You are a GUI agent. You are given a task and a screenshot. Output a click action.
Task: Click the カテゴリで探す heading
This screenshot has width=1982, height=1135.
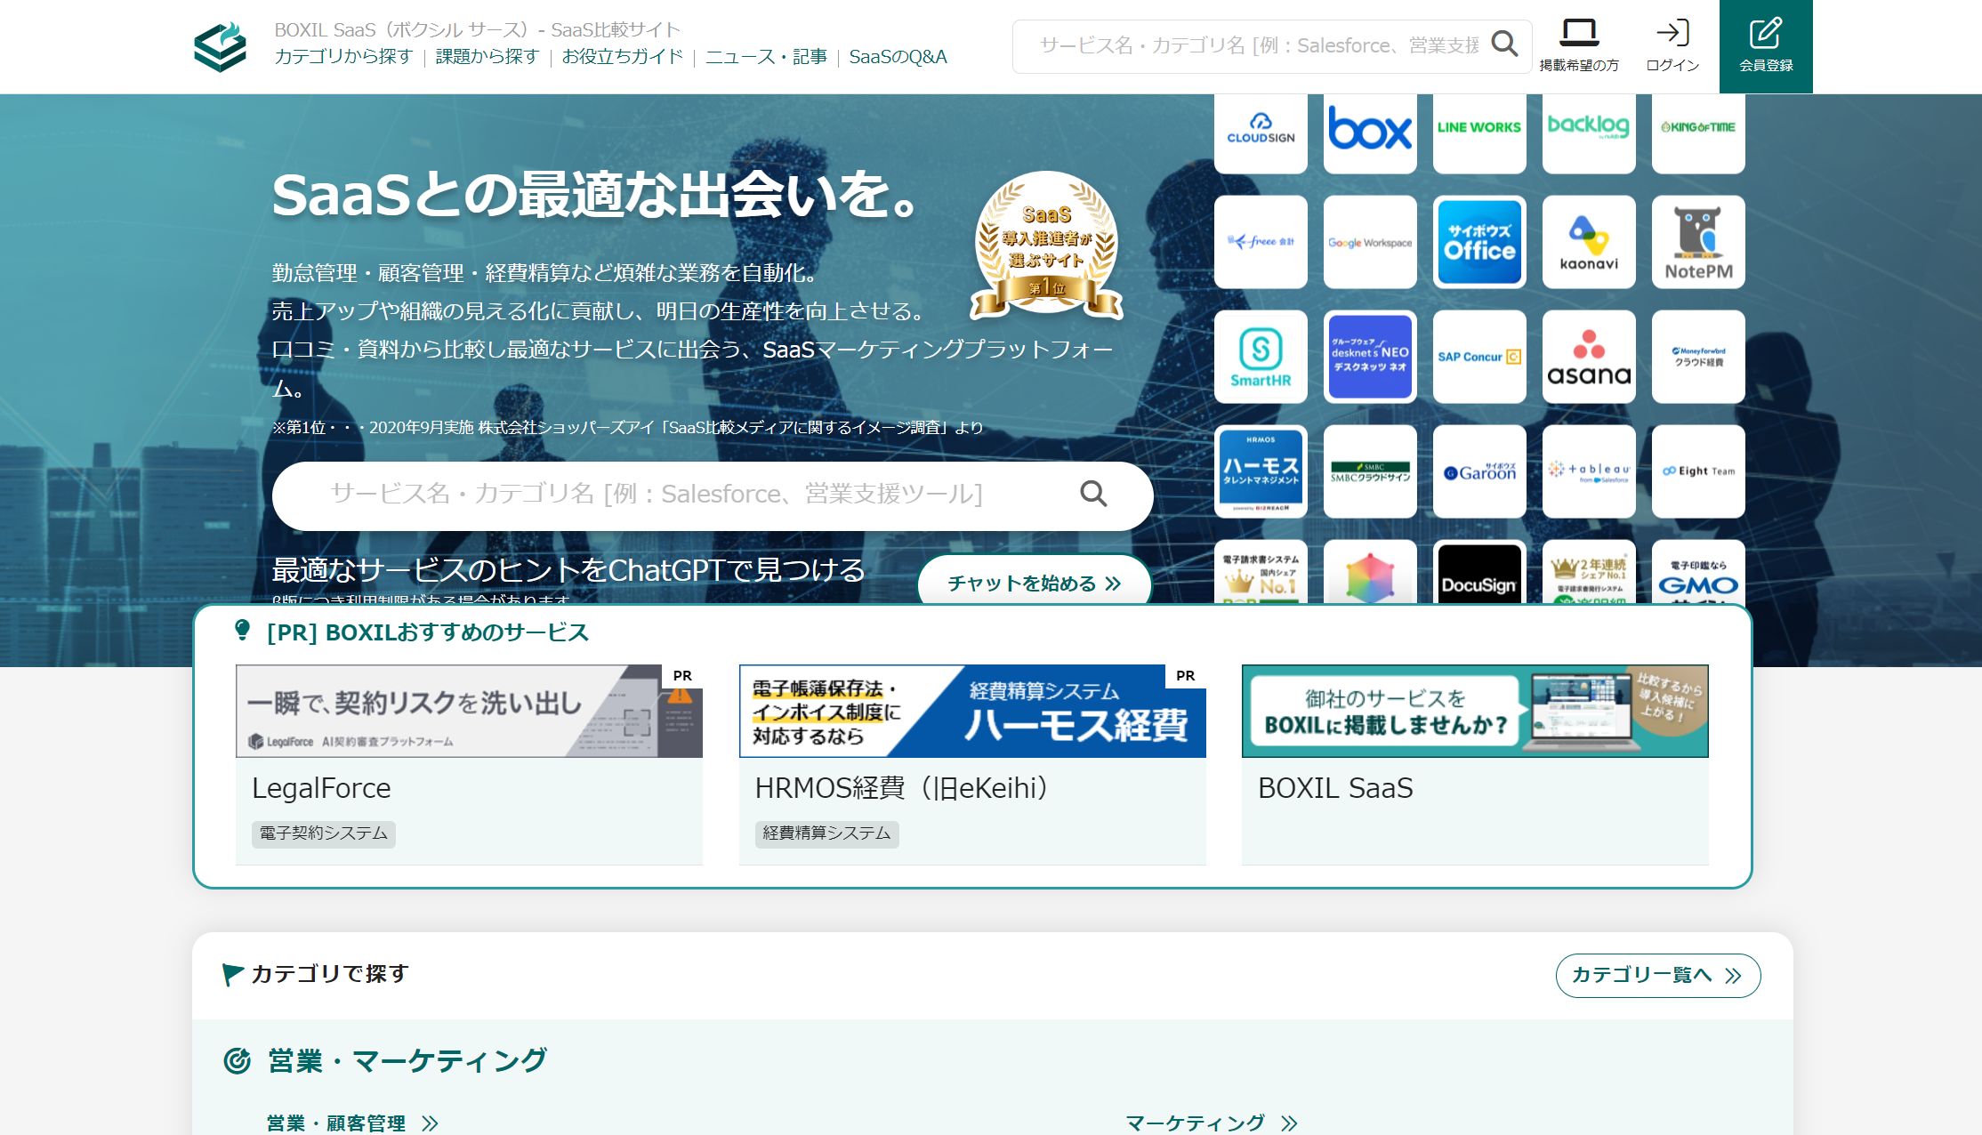pyautogui.click(x=329, y=974)
